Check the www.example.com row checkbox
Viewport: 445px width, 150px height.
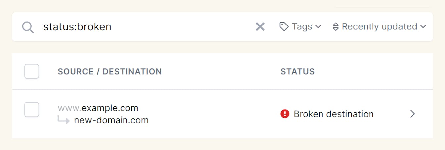pos(32,110)
